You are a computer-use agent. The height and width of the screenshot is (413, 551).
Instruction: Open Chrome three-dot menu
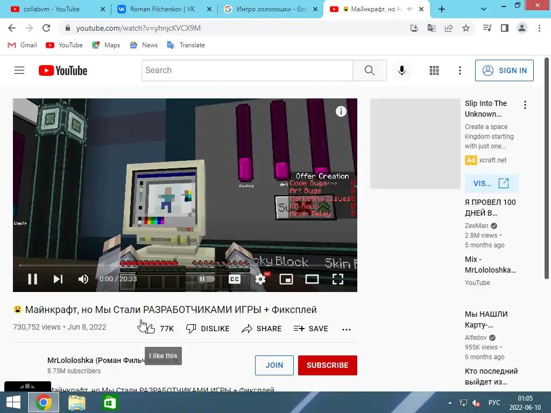539,28
